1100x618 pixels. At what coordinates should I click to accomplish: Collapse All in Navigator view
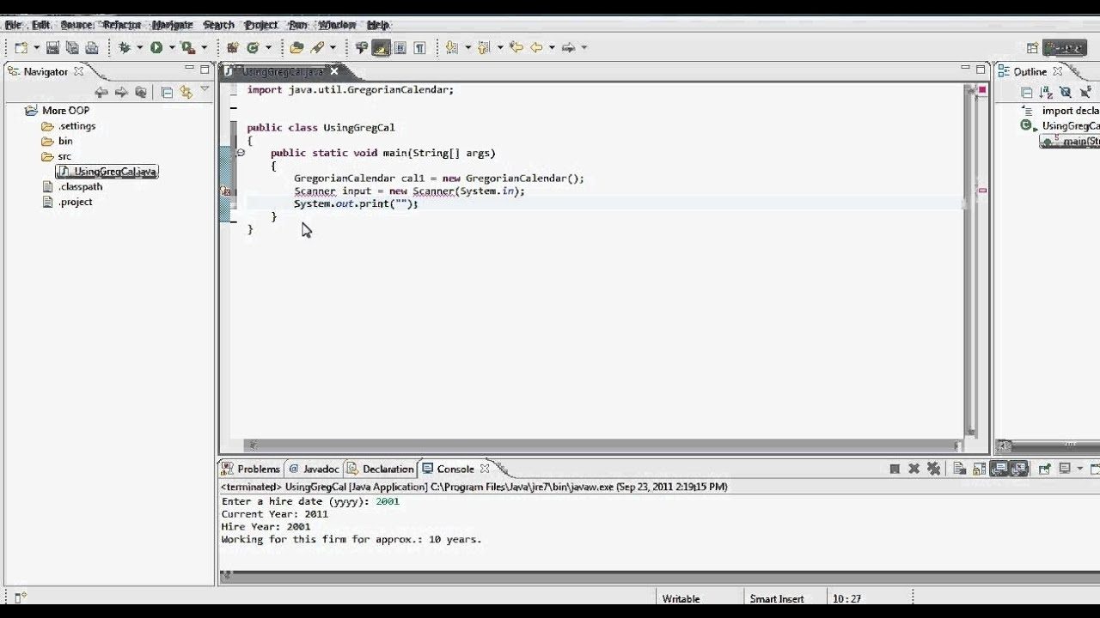coord(167,92)
